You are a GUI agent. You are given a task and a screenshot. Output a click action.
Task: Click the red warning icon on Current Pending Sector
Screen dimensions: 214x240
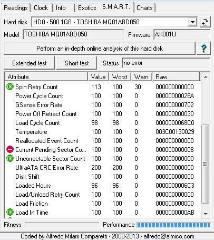coord(10,149)
